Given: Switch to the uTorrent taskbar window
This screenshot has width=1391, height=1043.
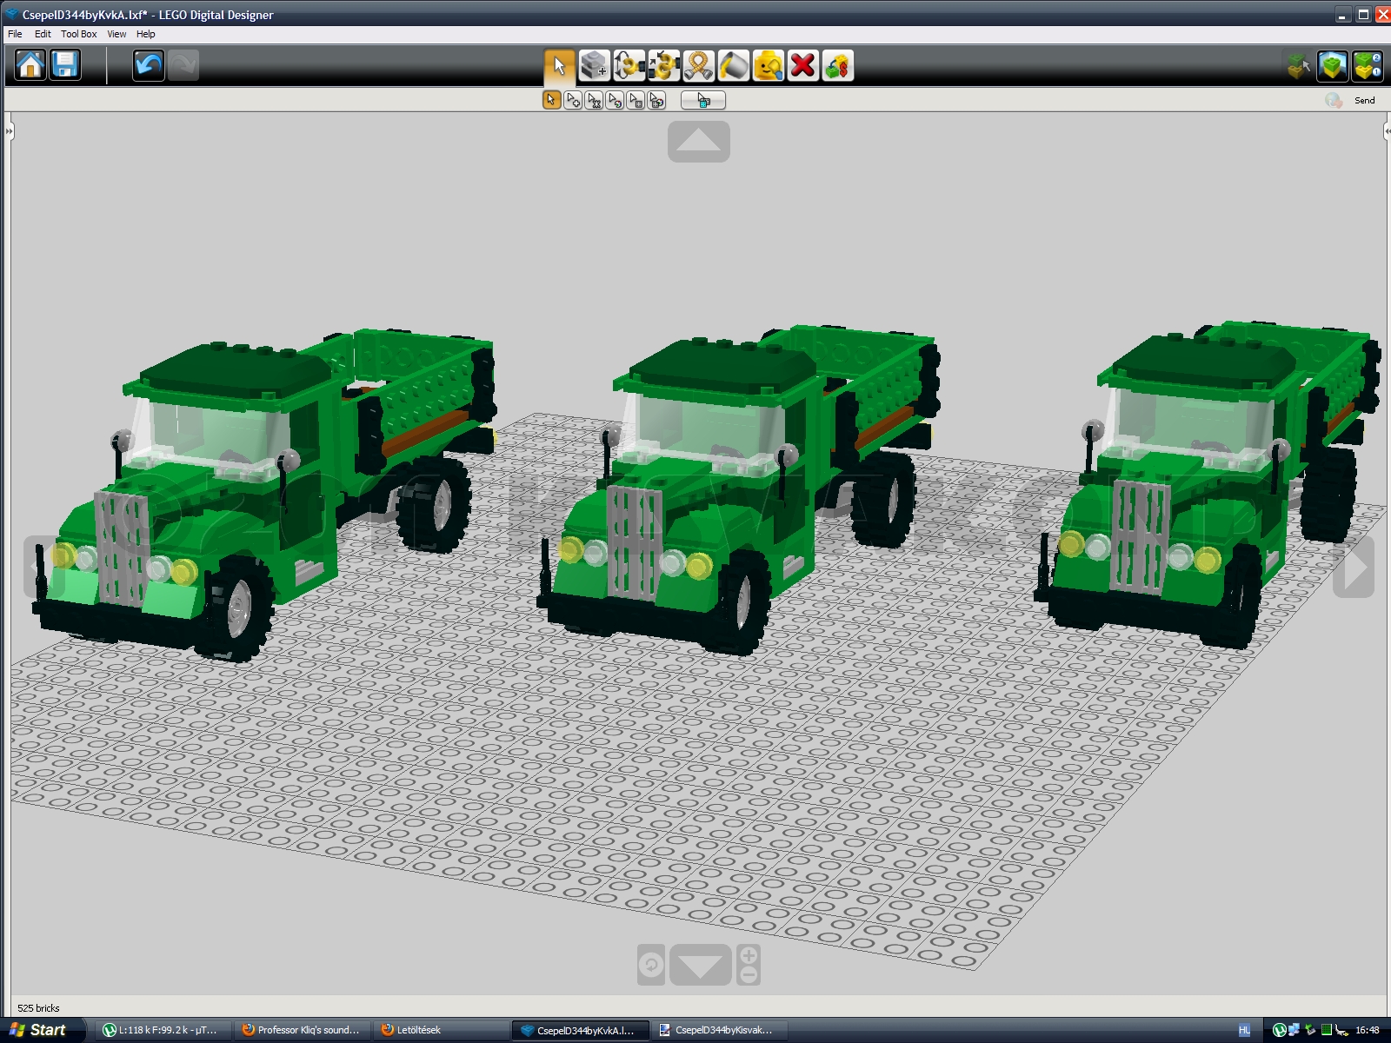Looking at the screenshot, I should [x=161, y=1030].
